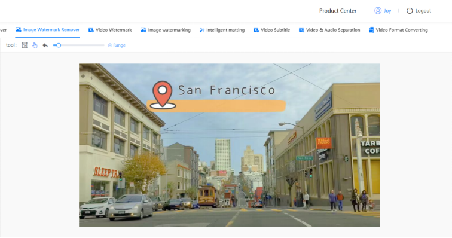Click the orange highlighted bar in image

point(216,106)
